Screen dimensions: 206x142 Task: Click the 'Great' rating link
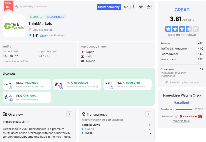pos(44,36)
